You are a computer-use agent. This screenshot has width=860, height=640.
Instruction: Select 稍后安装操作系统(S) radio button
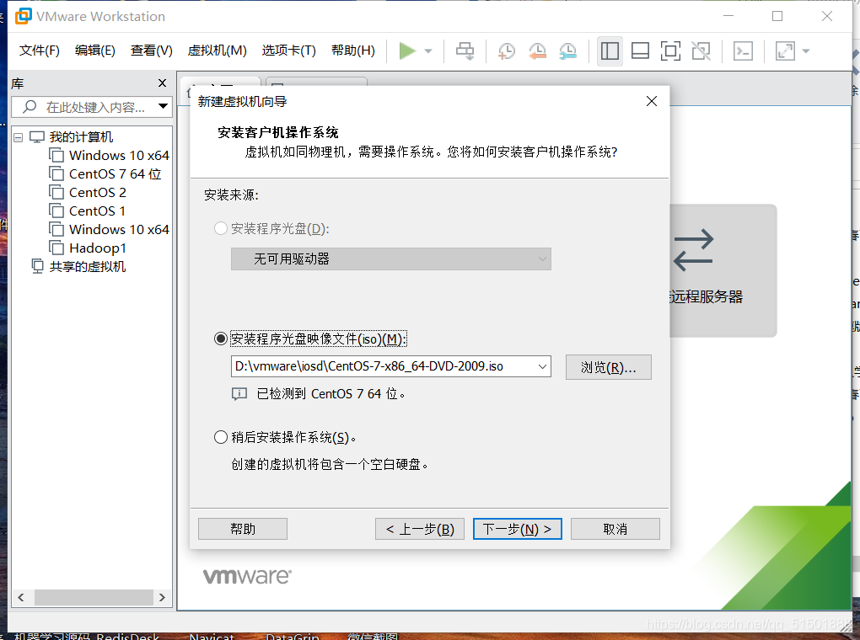click(x=221, y=437)
